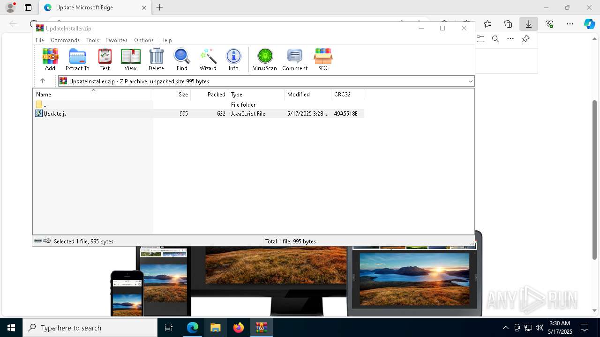Open Firefox from taskbar
Screen dimensions: 600x337
[239, 328]
